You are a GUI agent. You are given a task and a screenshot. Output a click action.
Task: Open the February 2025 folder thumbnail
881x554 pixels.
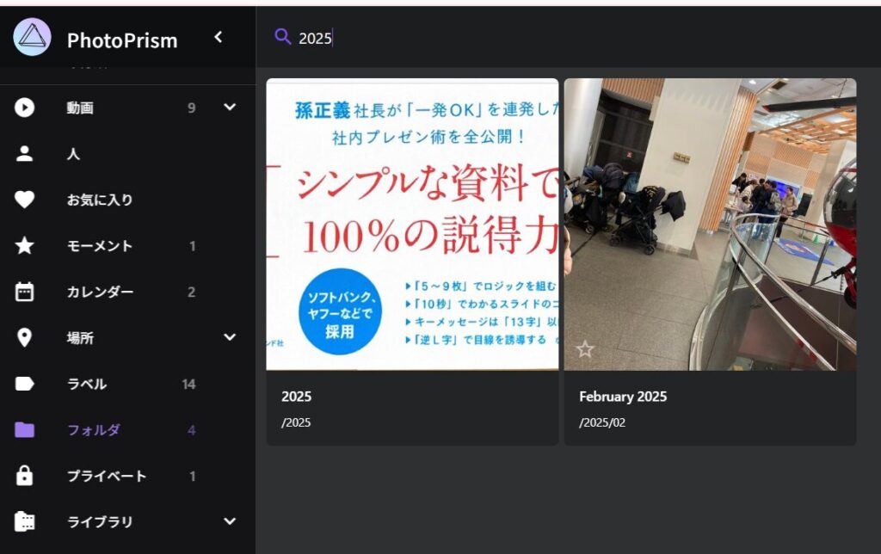[710, 225]
